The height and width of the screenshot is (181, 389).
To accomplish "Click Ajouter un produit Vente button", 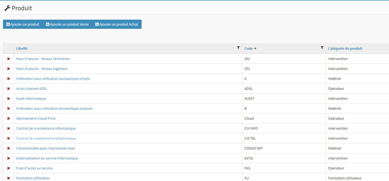I will [67, 24].
